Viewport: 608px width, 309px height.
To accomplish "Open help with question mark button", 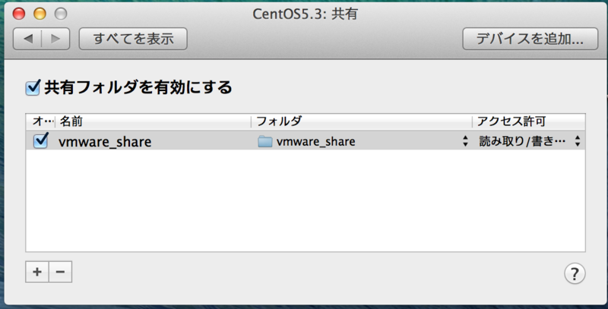I will tap(575, 273).
